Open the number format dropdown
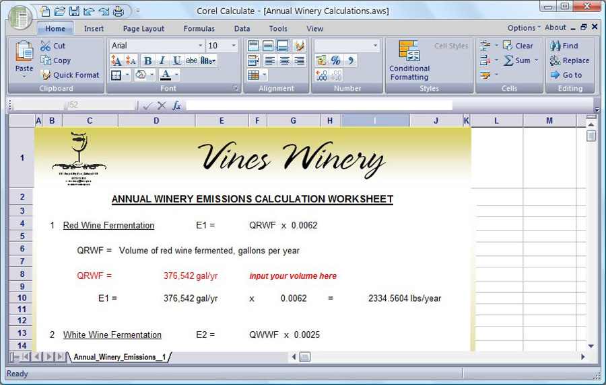The image size is (606, 385). coord(376,46)
